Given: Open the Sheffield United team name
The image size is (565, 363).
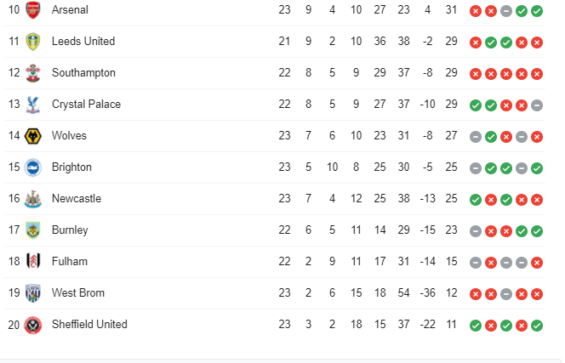Looking at the screenshot, I should coord(89,324).
